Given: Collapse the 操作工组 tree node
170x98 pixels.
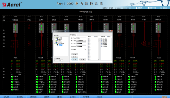Looking at the screenshot, I should pos(55,38).
